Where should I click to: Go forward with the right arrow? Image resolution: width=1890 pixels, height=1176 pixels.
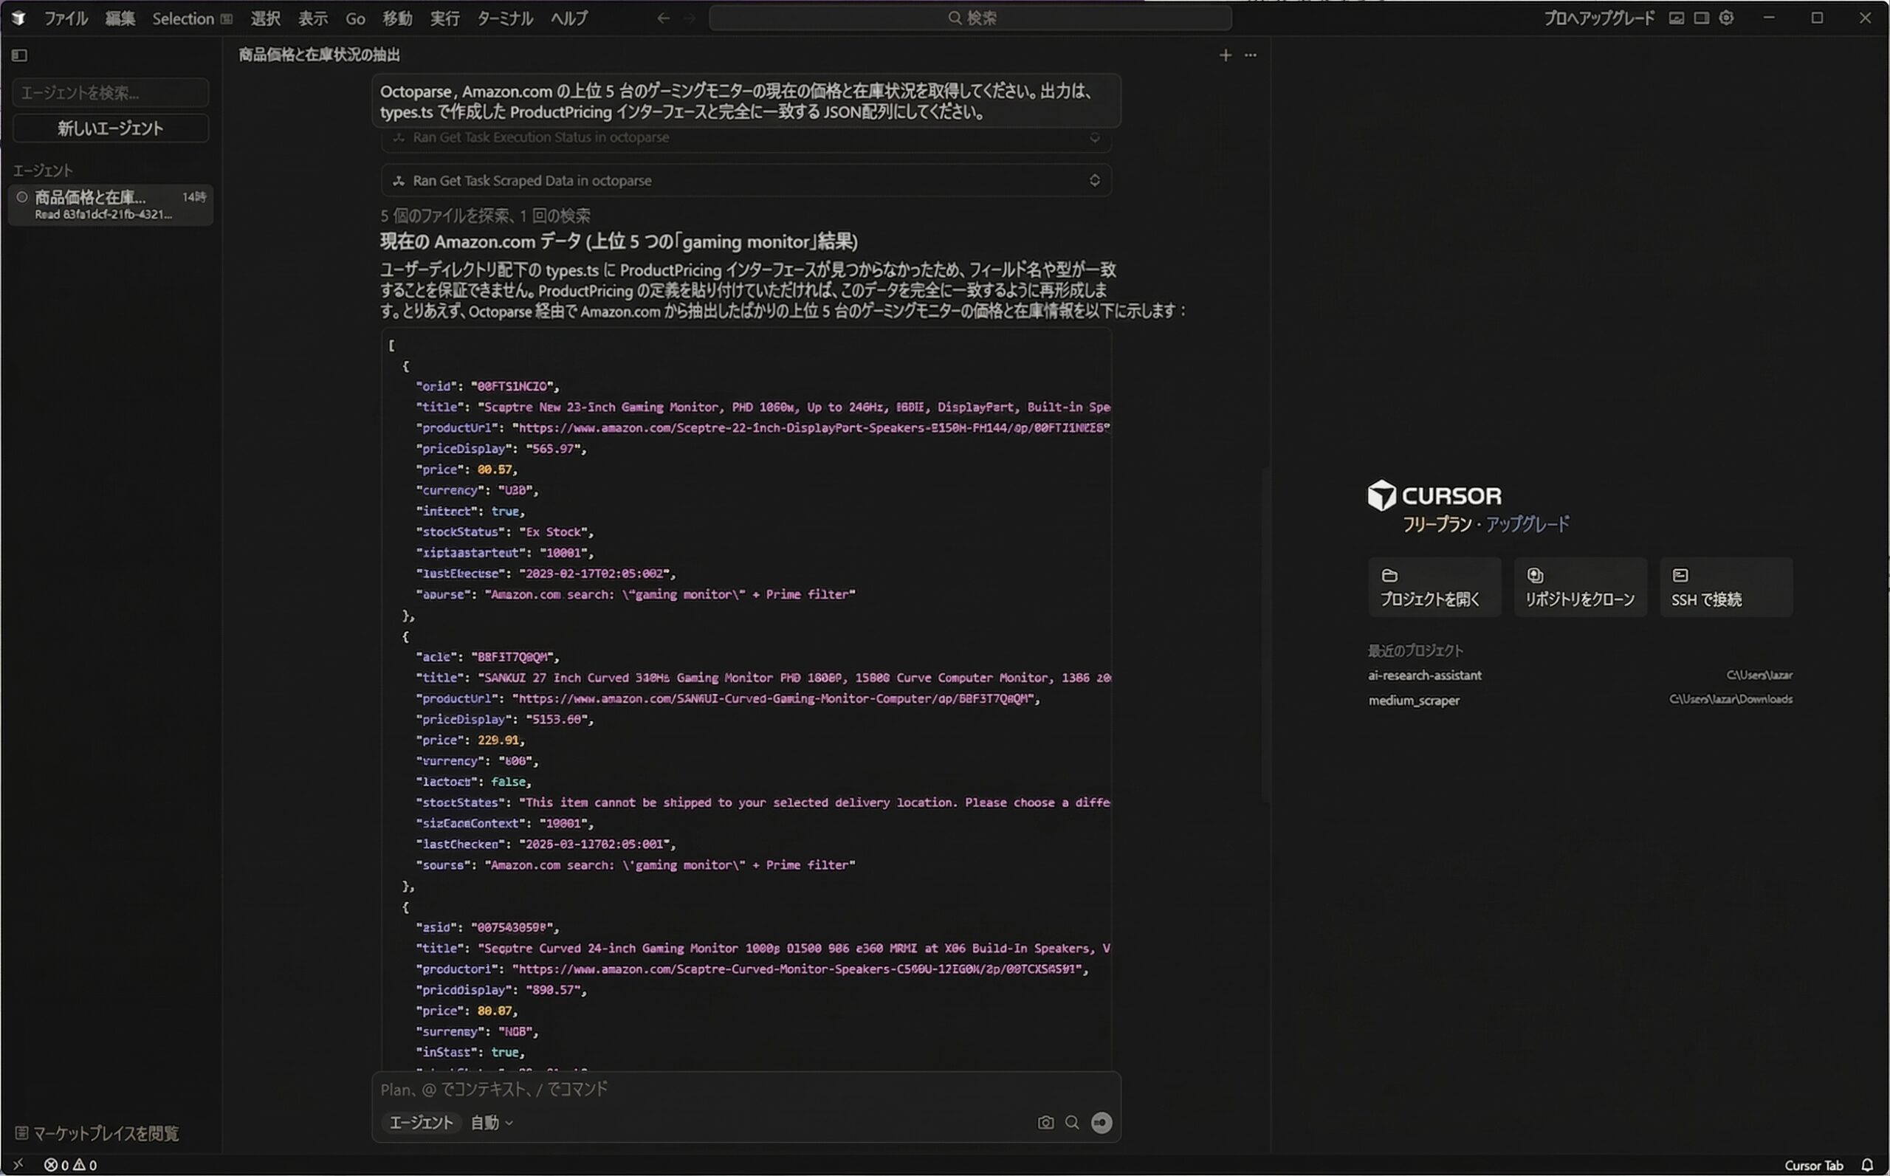[689, 18]
